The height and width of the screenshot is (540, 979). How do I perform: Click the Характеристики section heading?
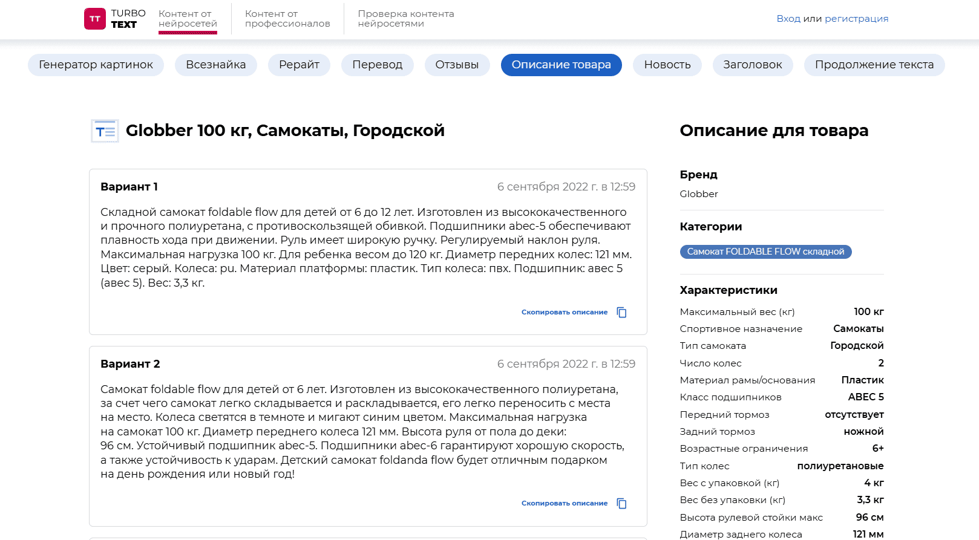(x=729, y=290)
